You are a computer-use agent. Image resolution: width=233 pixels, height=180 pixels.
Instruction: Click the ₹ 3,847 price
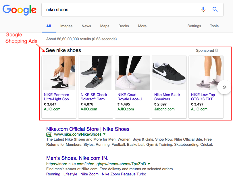[50, 104]
